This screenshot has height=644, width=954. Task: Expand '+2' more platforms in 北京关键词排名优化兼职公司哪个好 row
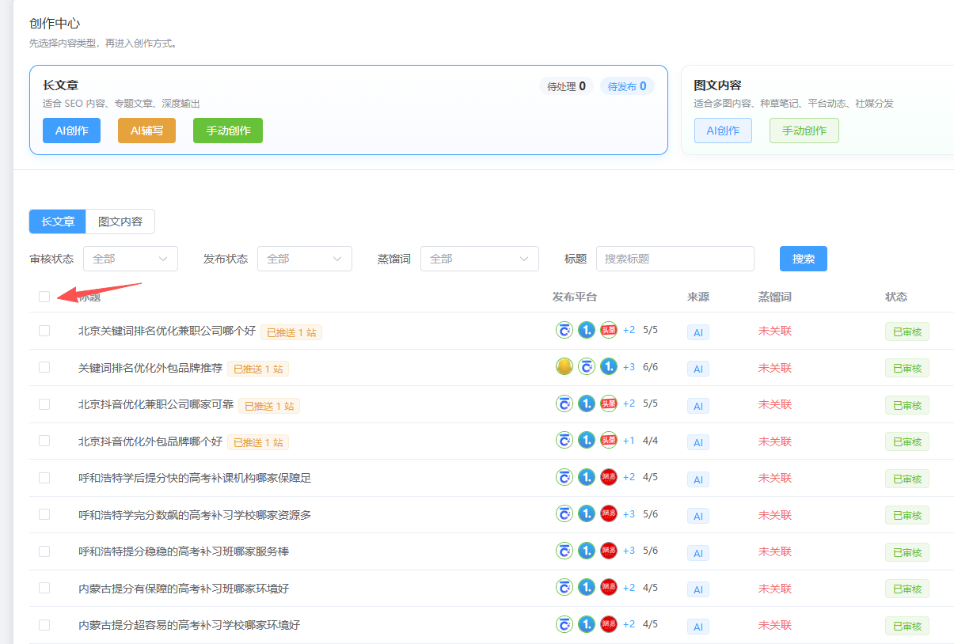629,330
